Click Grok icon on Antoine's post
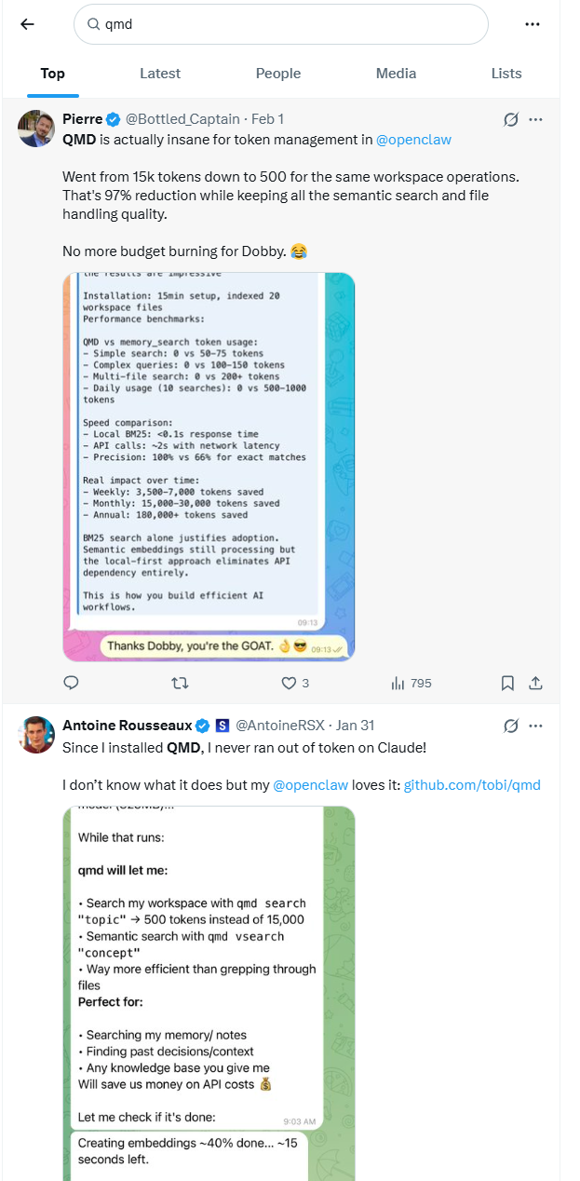The image size is (580, 1181). [510, 725]
